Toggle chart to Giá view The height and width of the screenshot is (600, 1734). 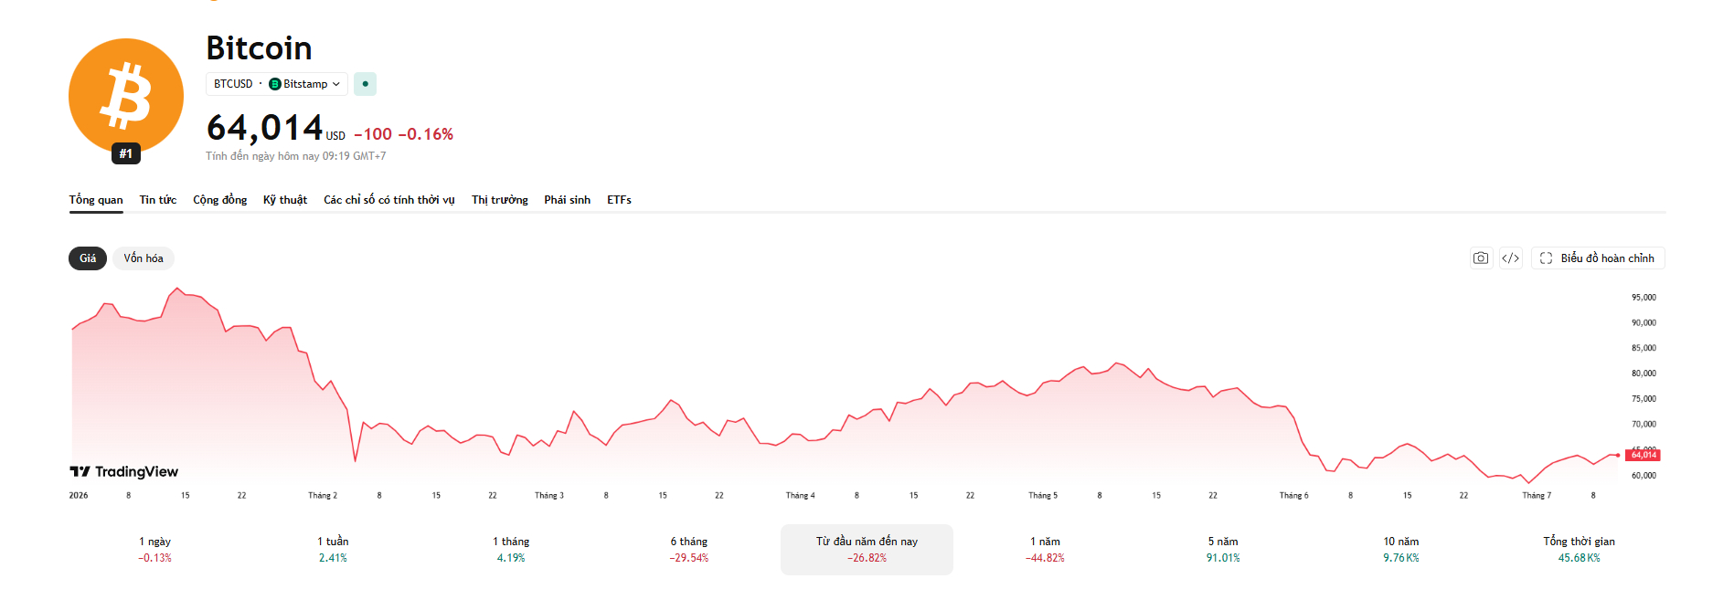(88, 258)
